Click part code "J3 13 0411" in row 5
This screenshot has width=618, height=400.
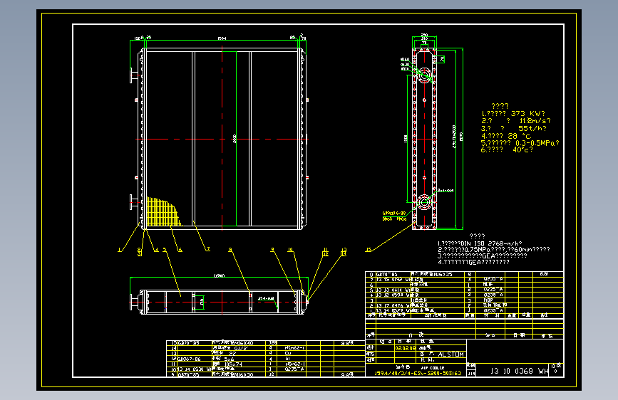coord(391,290)
